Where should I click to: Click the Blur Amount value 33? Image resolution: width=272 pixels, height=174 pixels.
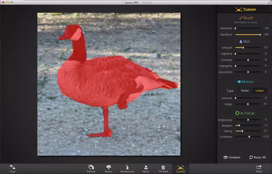266,47
